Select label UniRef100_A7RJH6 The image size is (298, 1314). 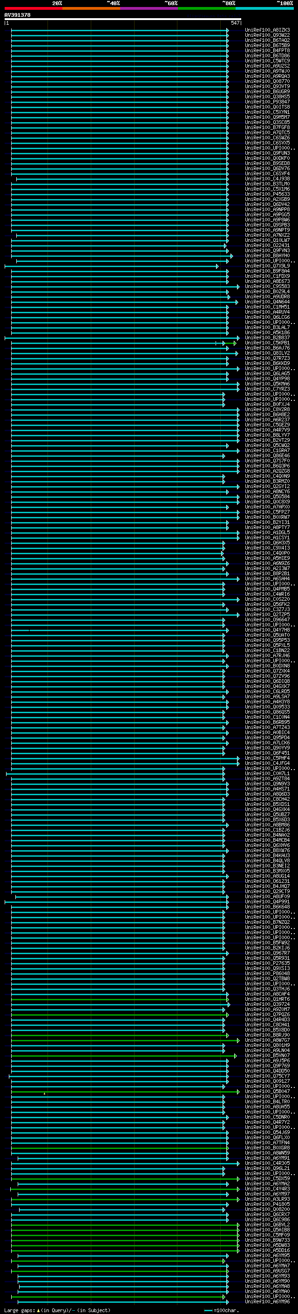(267, 655)
